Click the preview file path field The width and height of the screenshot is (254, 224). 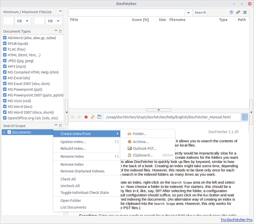coord(172,117)
